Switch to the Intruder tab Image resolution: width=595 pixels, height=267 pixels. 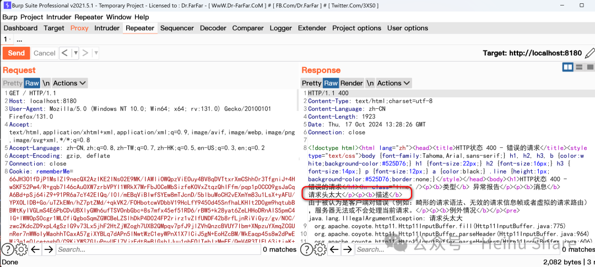point(107,28)
